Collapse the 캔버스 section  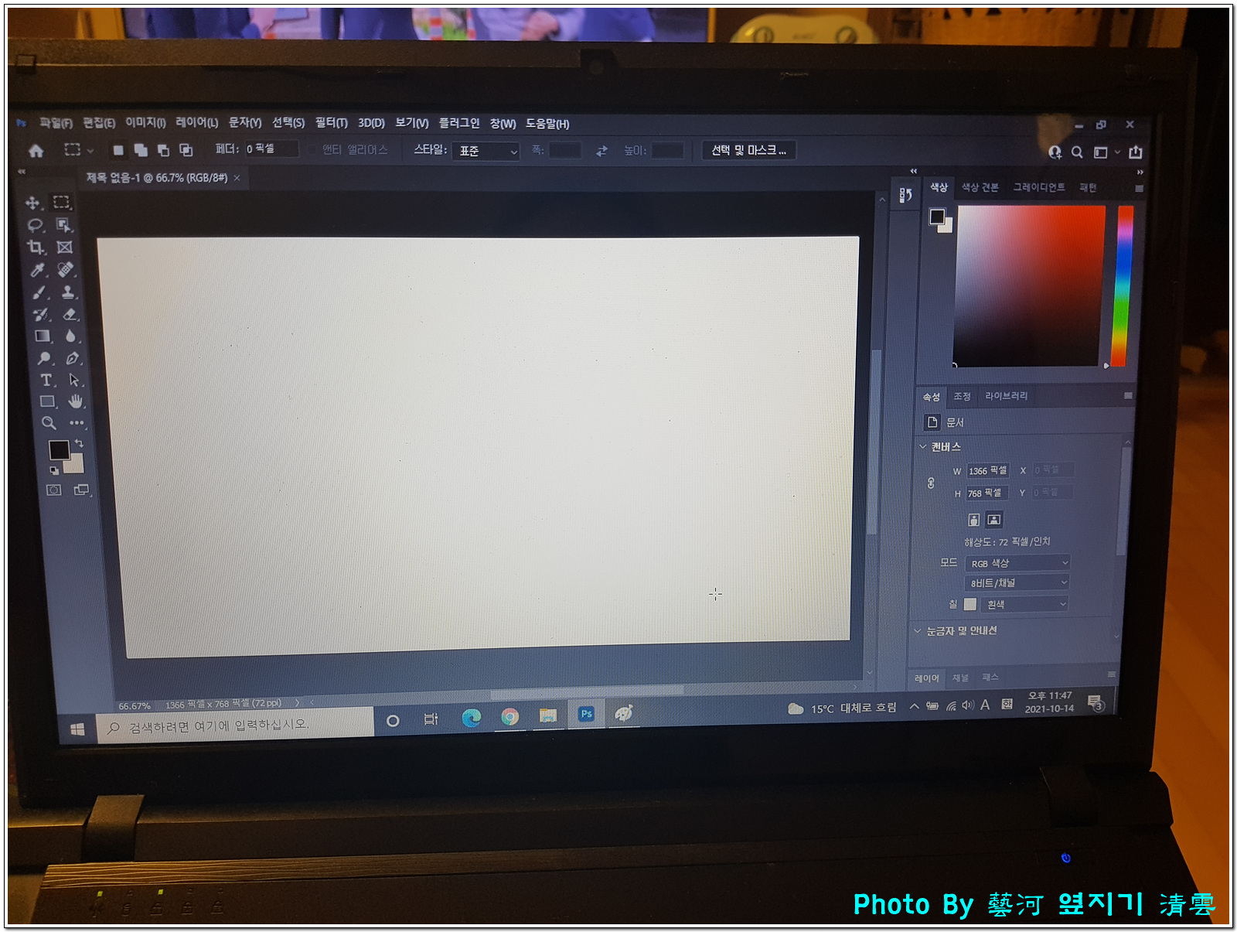coord(922,446)
